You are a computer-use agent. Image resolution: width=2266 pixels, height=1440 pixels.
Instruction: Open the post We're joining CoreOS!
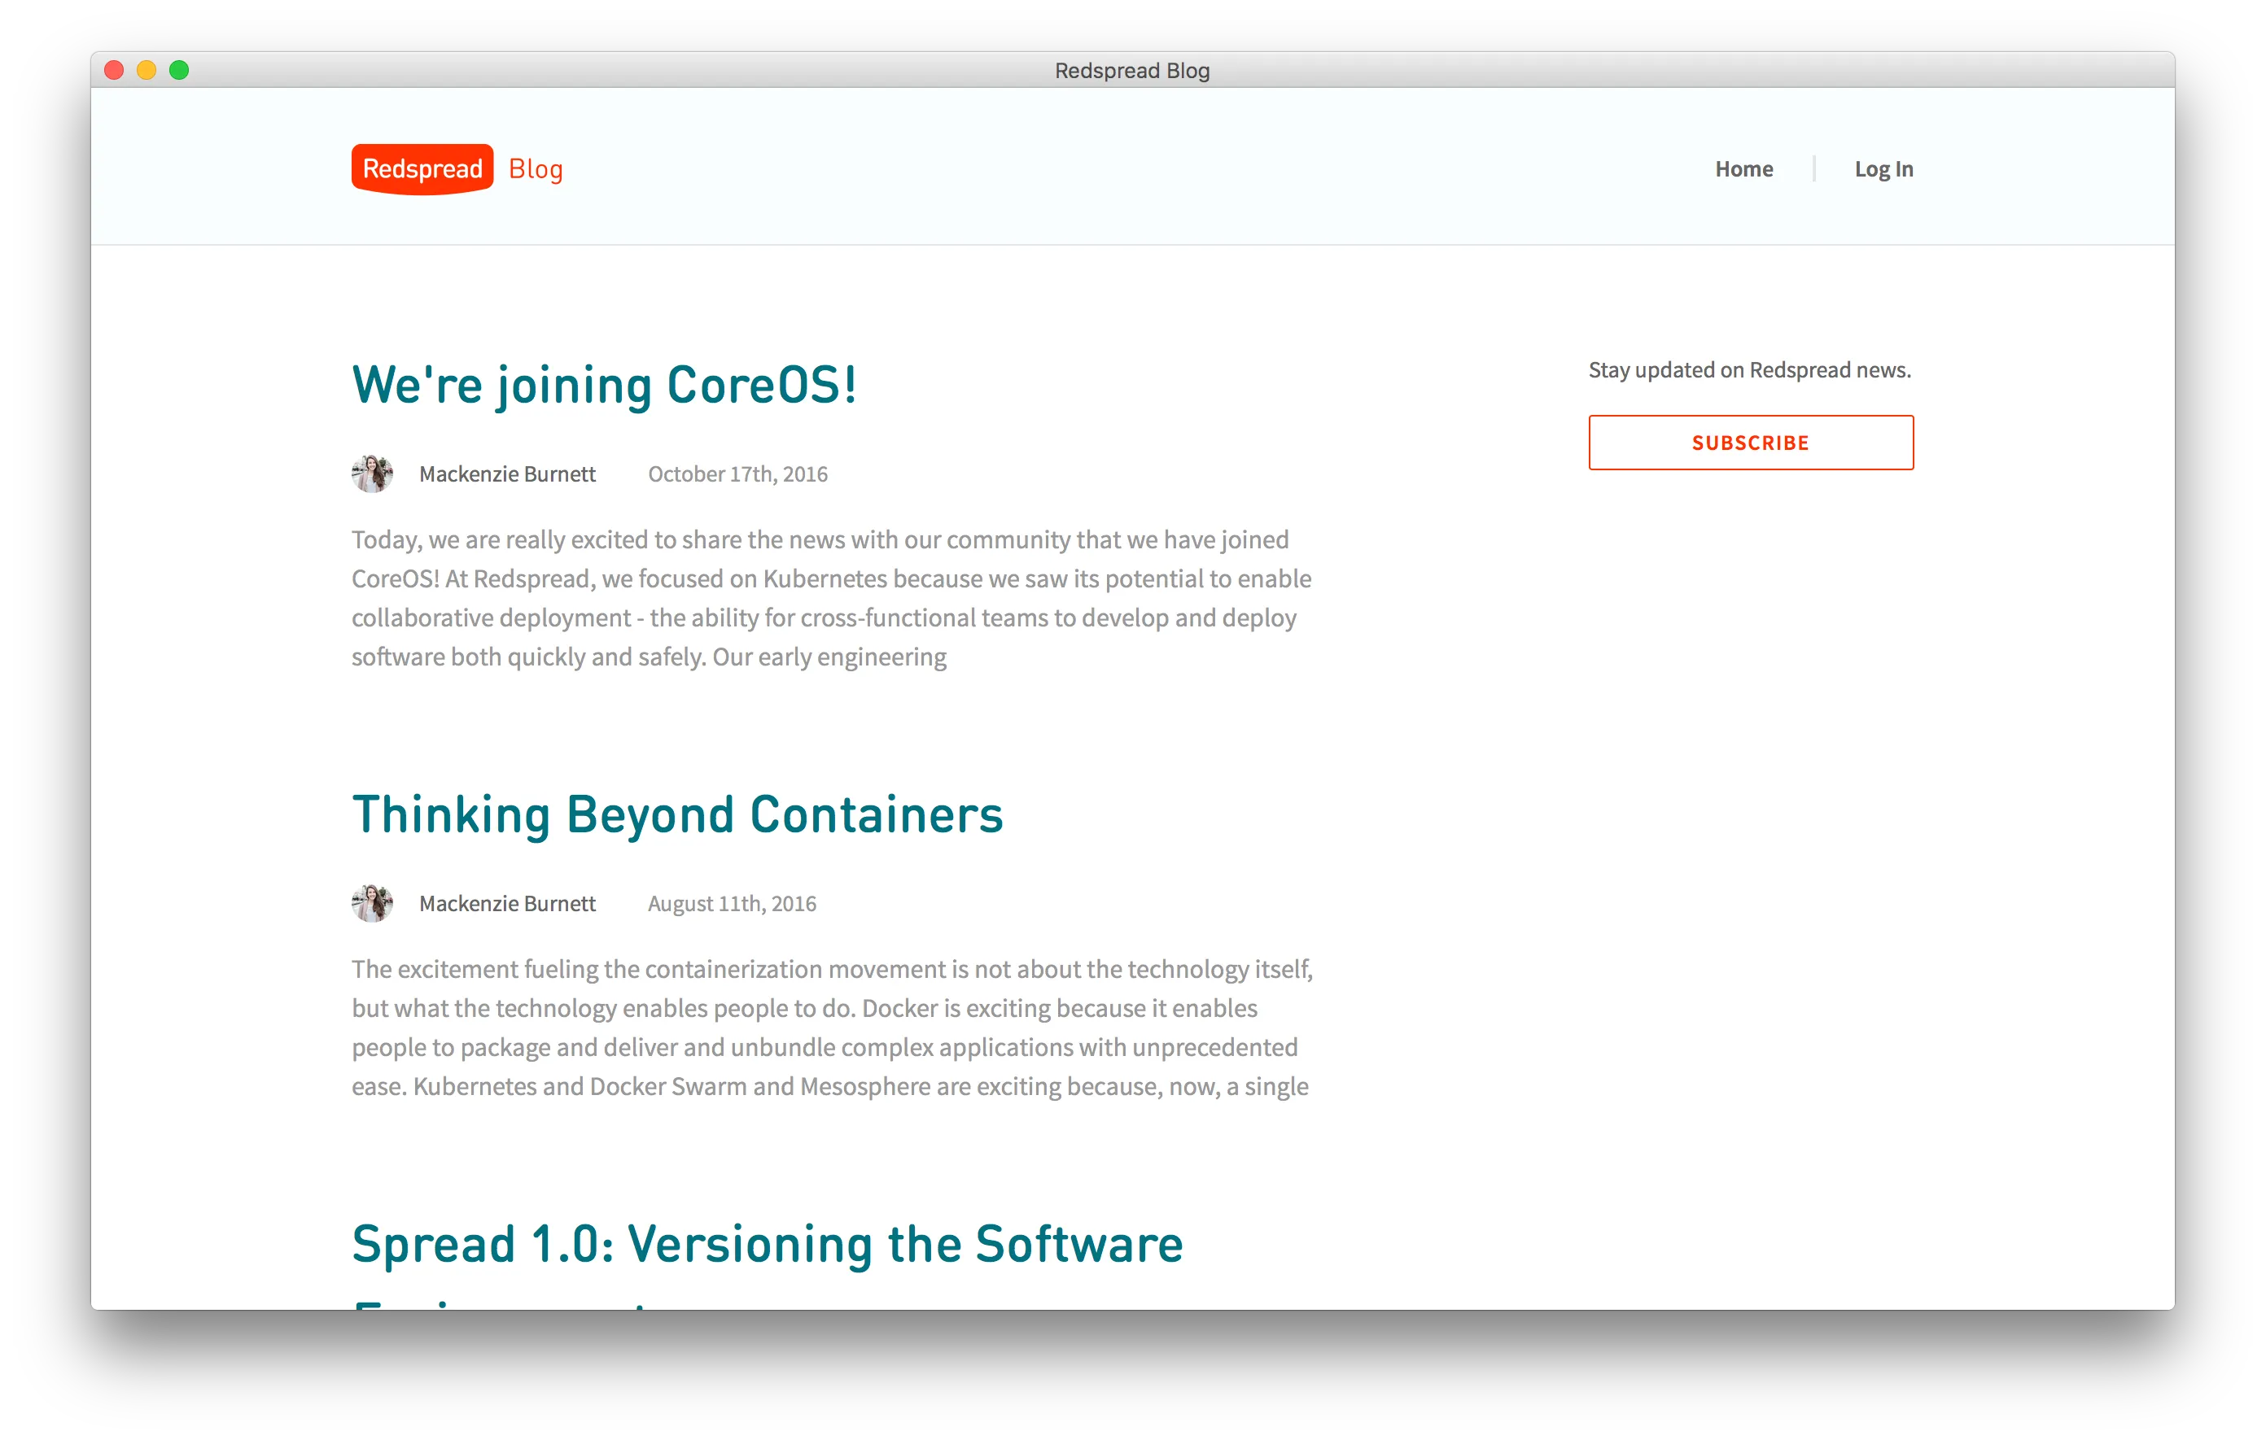pyautogui.click(x=604, y=384)
